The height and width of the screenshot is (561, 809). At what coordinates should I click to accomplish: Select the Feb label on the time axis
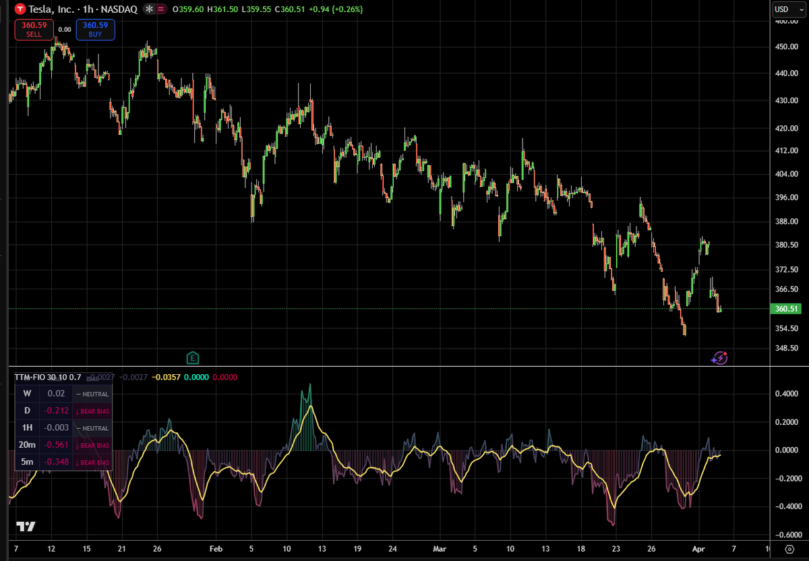coord(216,549)
